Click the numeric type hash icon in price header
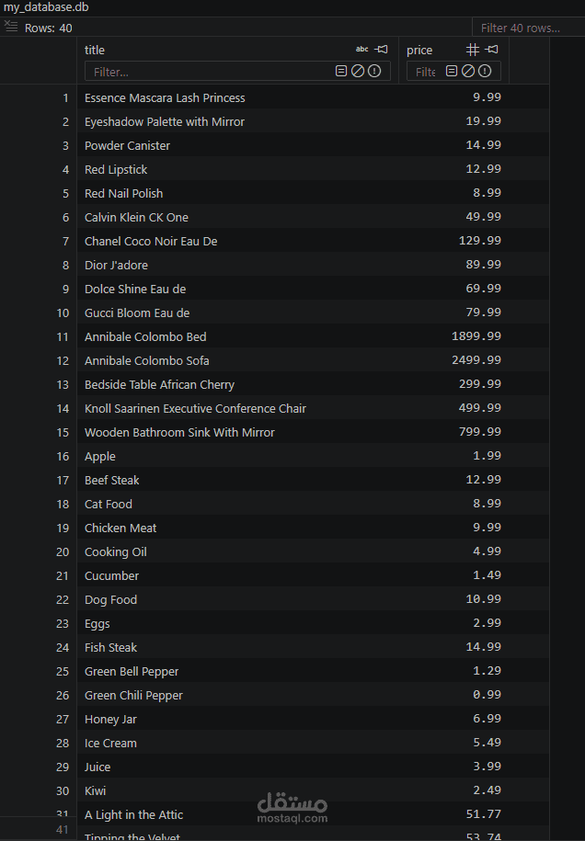585x841 pixels. 472,50
